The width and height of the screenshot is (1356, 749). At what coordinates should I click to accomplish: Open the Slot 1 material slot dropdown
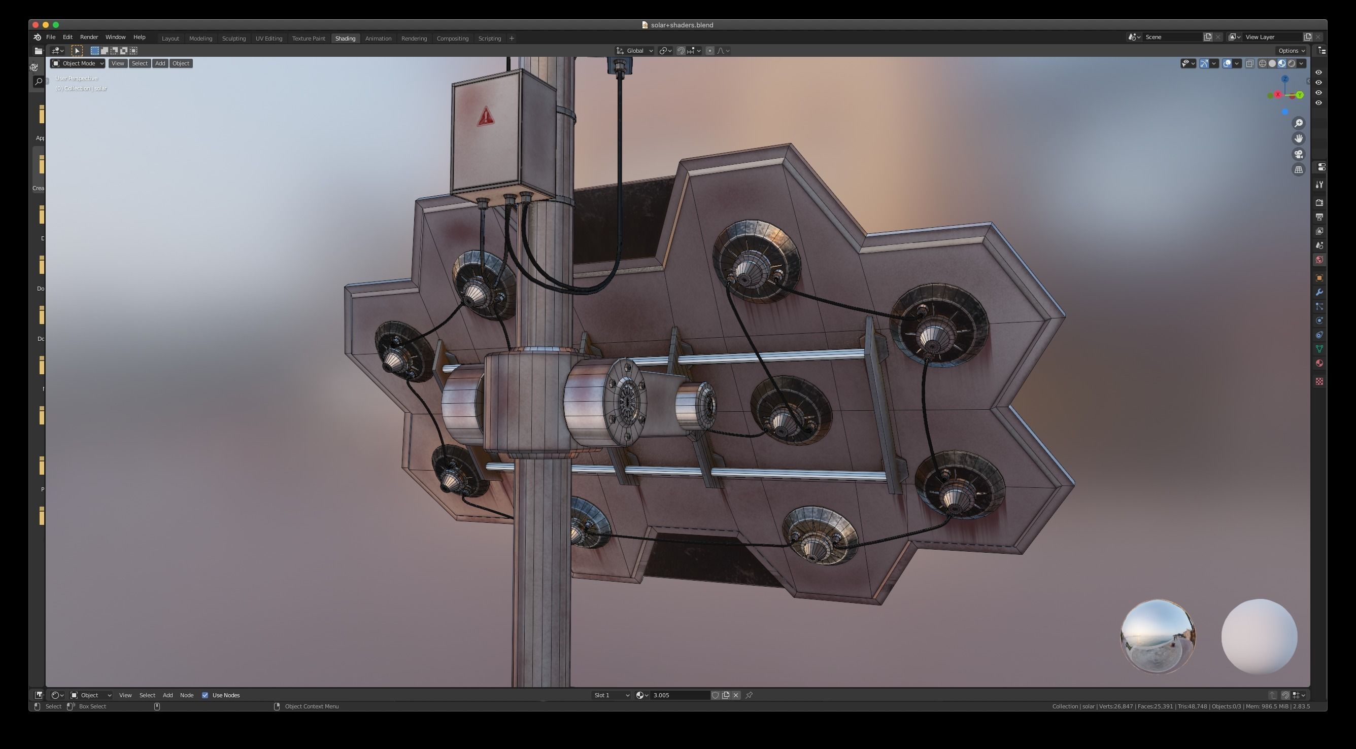tap(611, 695)
